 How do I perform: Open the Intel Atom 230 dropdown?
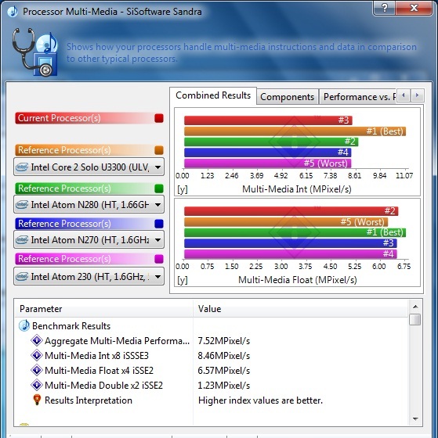tap(89, 277)
